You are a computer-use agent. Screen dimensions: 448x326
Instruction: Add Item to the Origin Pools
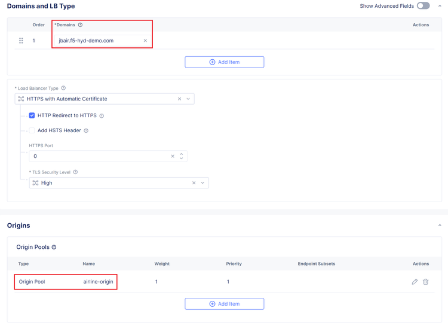pyautogui.click(x=225, y=304)
